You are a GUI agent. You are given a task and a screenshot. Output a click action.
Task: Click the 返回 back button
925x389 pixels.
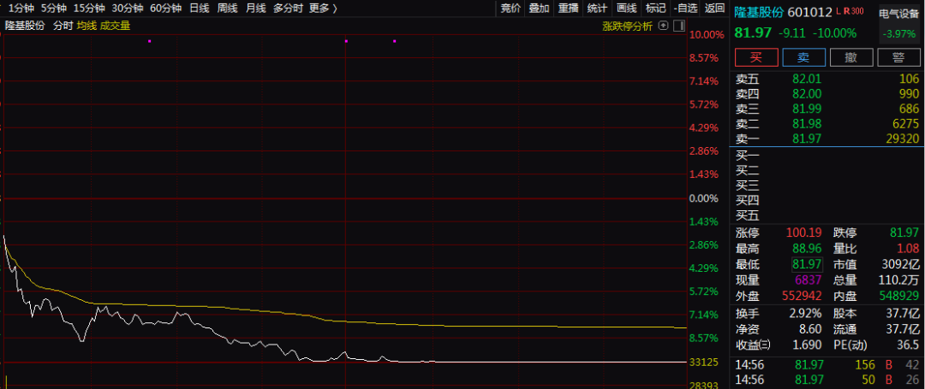[714, 9]
